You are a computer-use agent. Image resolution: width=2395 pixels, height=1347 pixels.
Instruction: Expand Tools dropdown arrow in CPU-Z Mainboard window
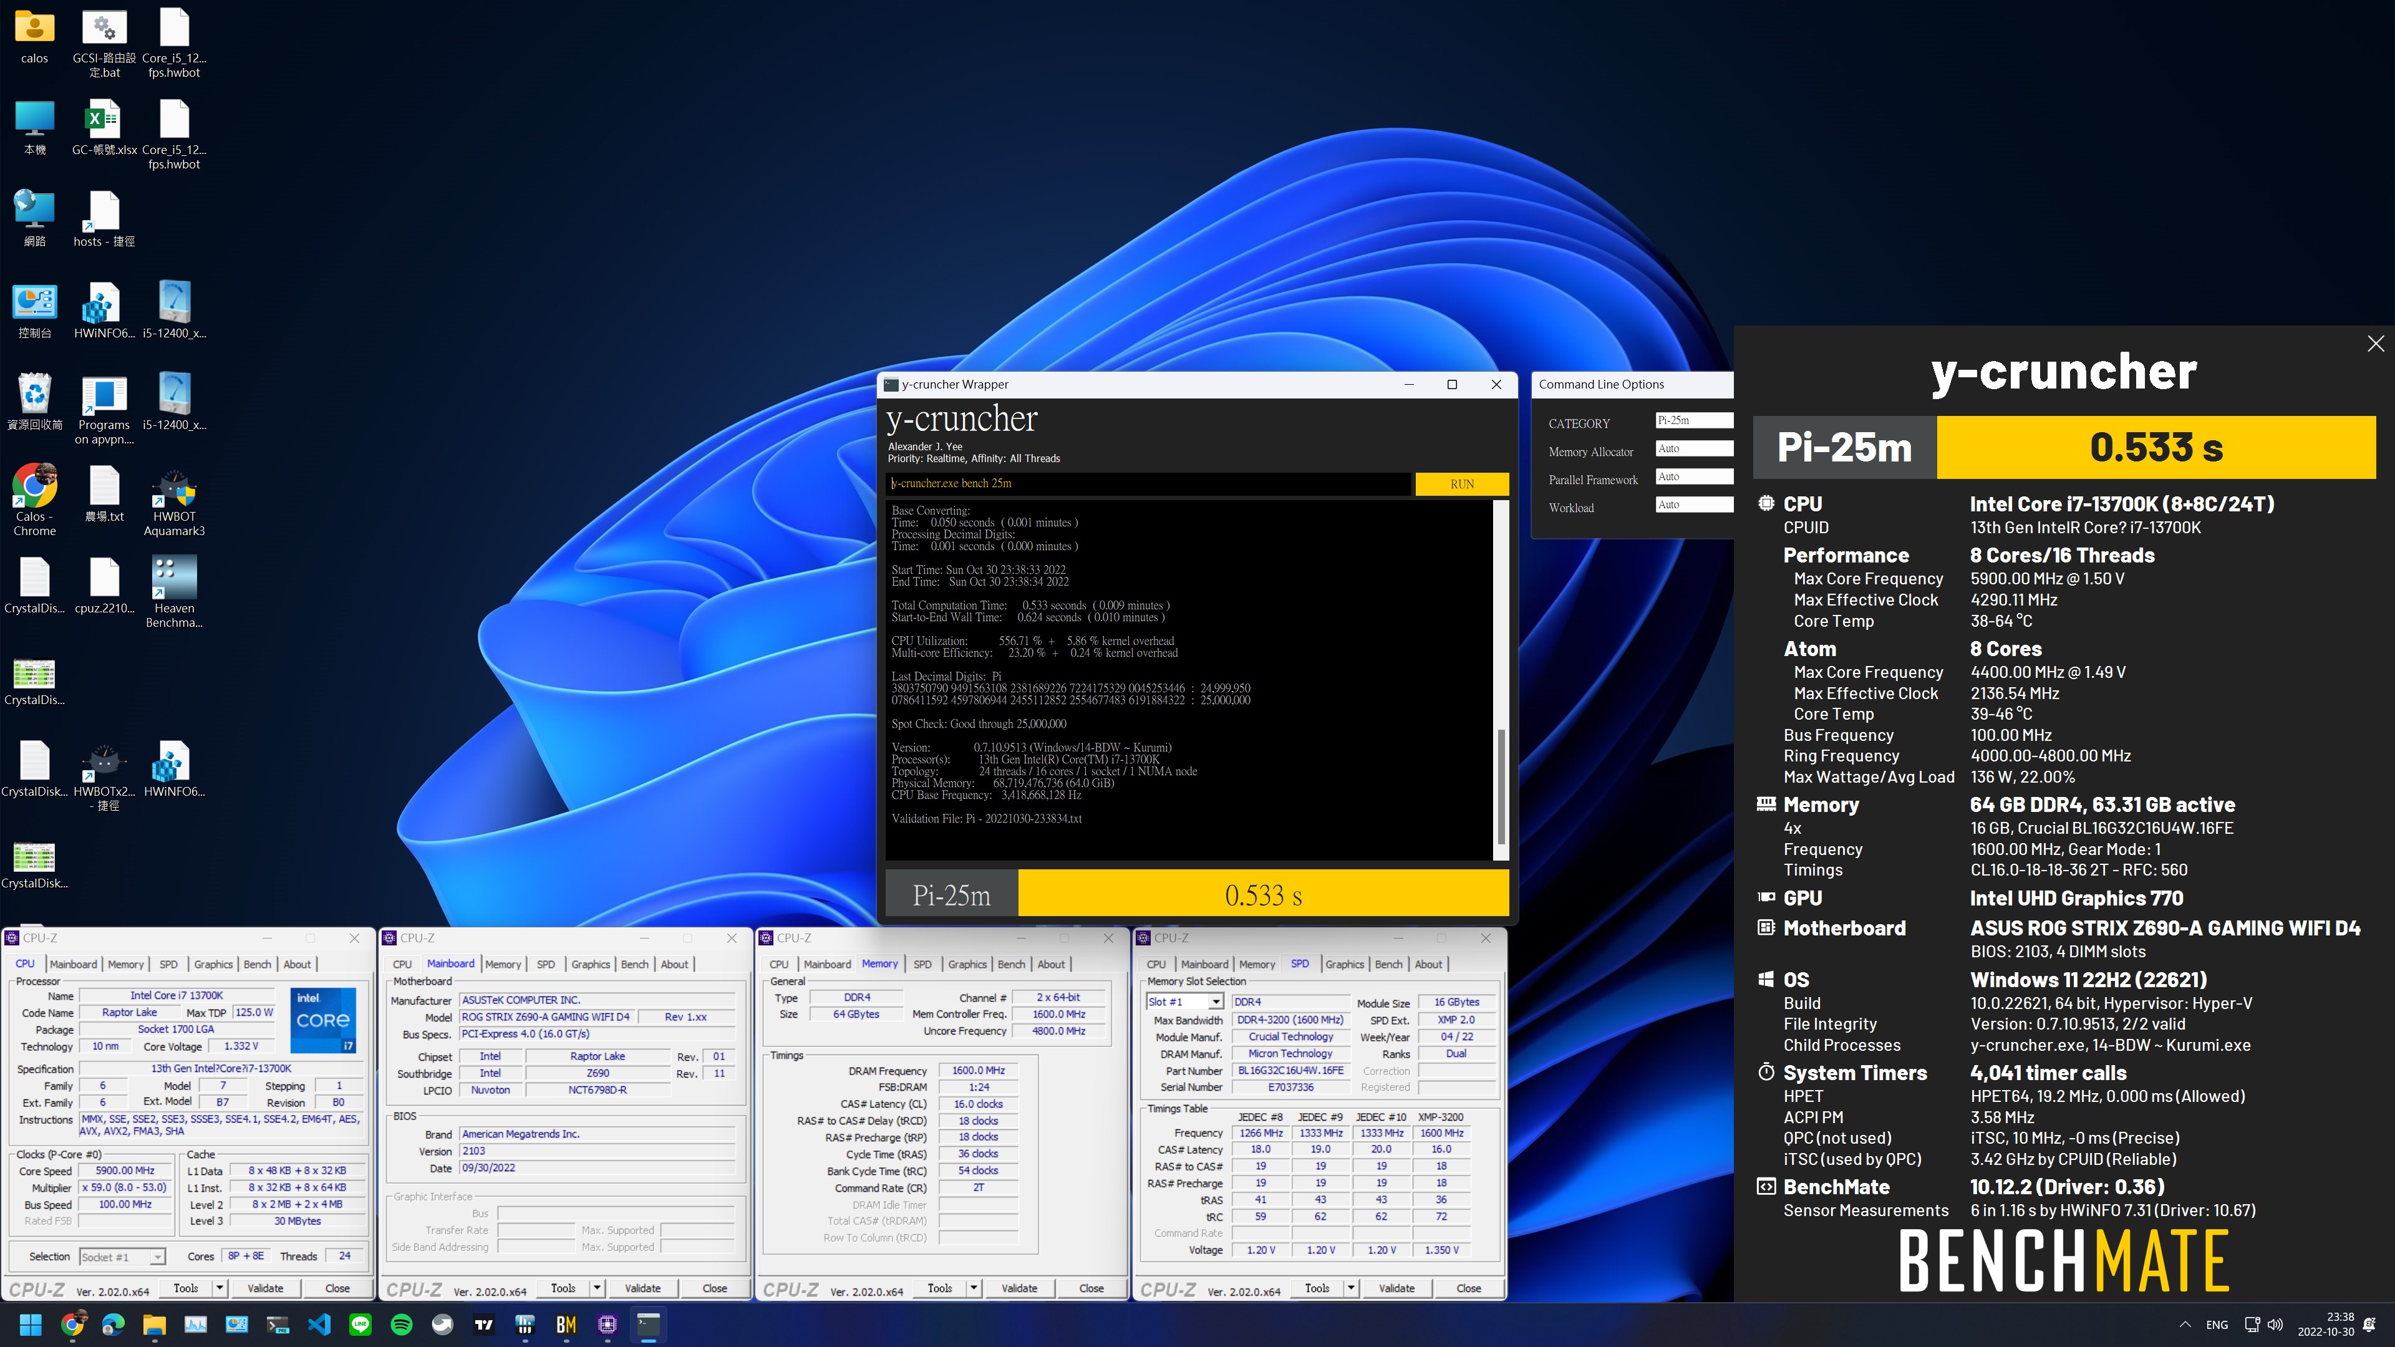tap(597, 1288)
